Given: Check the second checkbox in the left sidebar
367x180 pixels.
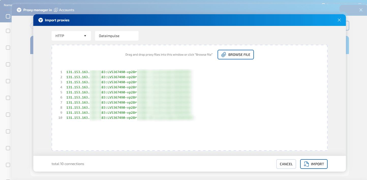Looking at the screenshot, I should [8, 31].
